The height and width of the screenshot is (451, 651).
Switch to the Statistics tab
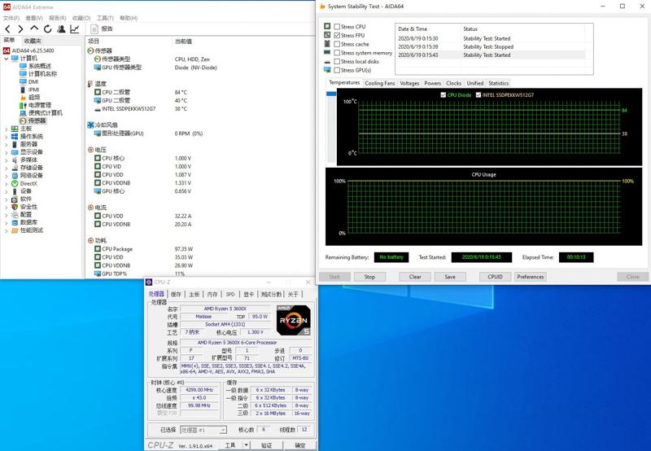pyautogui.click(x=498, y=84)
